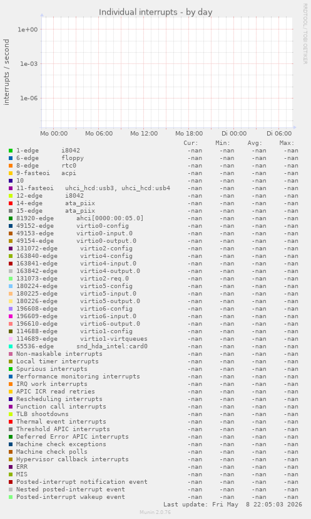The height and width of the screenshot is (519, 311).
Task: Click the graph title Individual interrupts - by day
Action: [155, 13]
